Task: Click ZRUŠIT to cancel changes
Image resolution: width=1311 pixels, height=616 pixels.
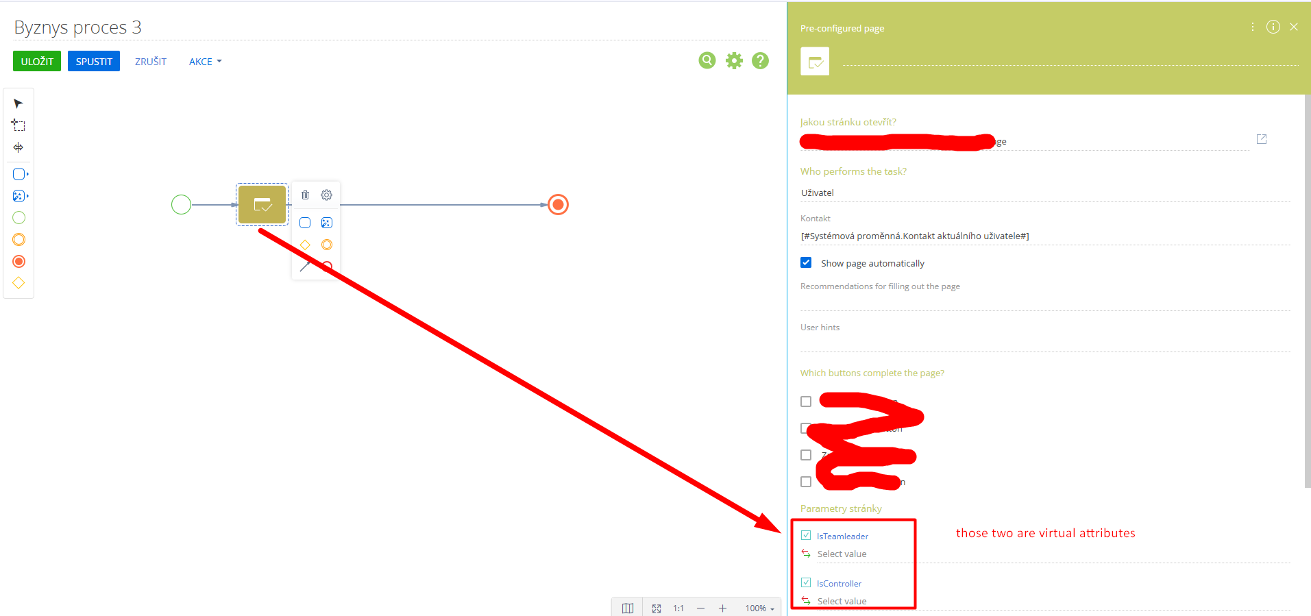Action: [150, 62]
